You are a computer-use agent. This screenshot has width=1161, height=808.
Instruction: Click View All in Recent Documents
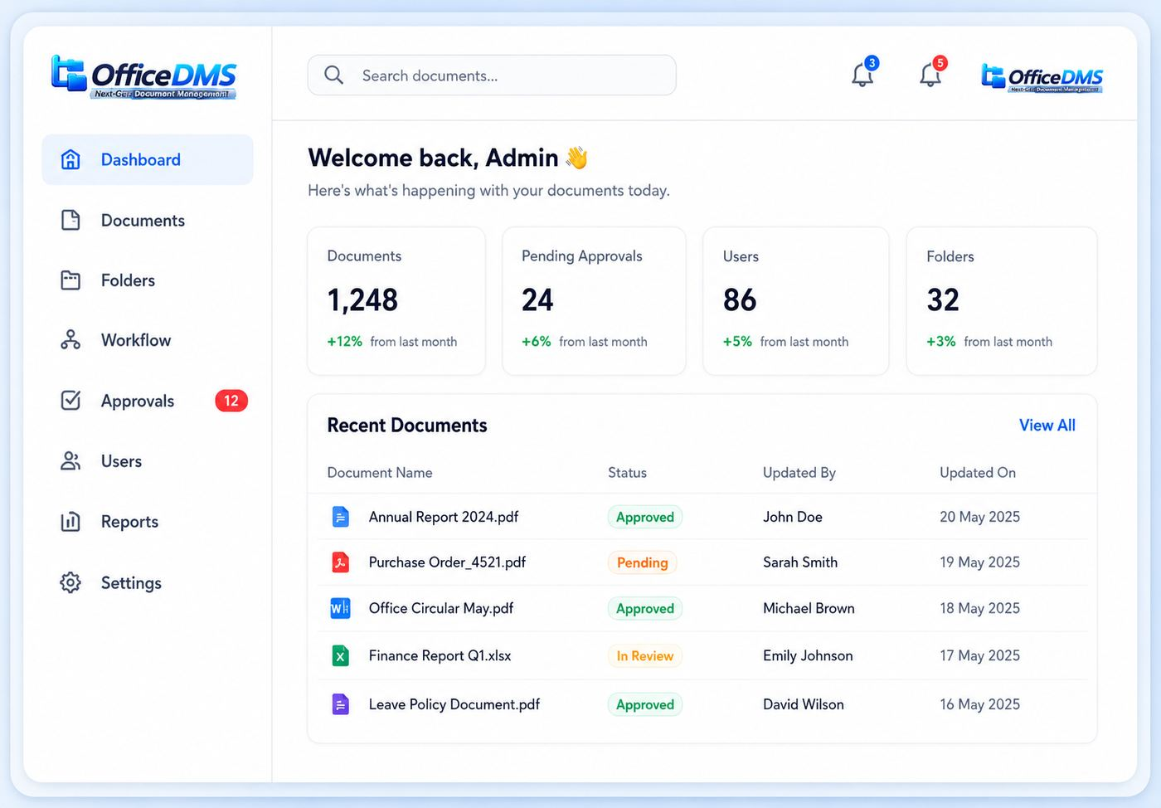click(1047, 425)
